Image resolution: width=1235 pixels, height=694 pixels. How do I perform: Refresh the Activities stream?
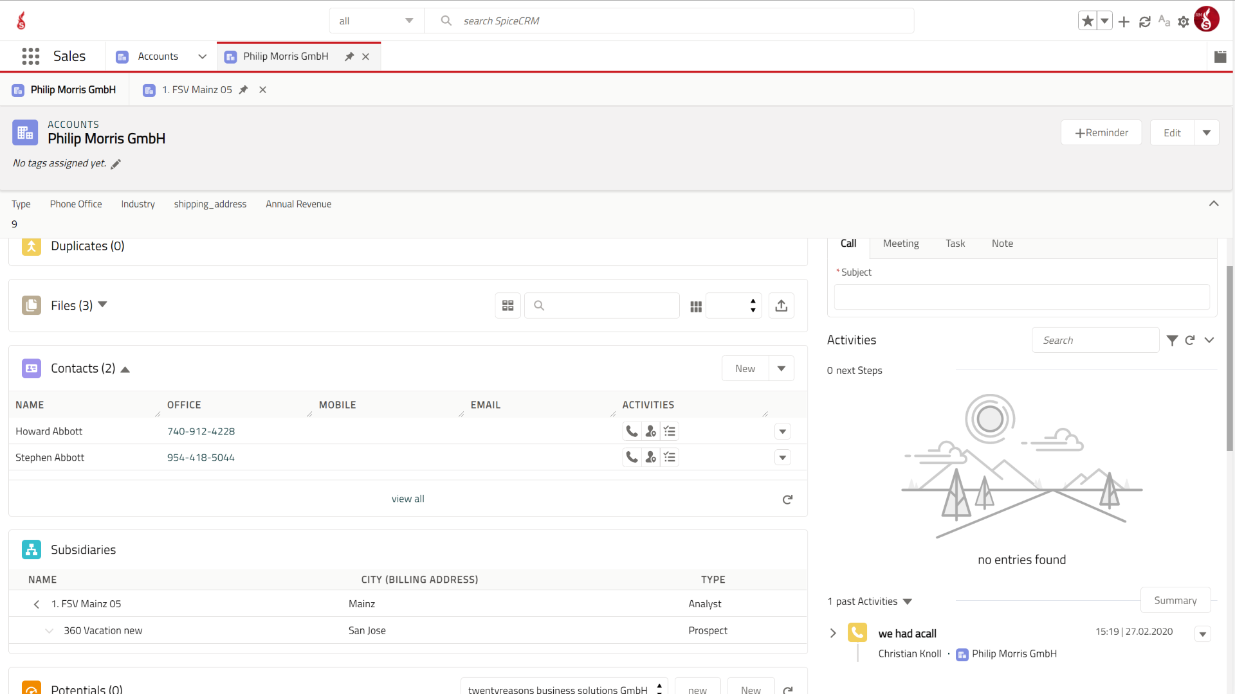pyautogui.click(x=1190, y=340)
